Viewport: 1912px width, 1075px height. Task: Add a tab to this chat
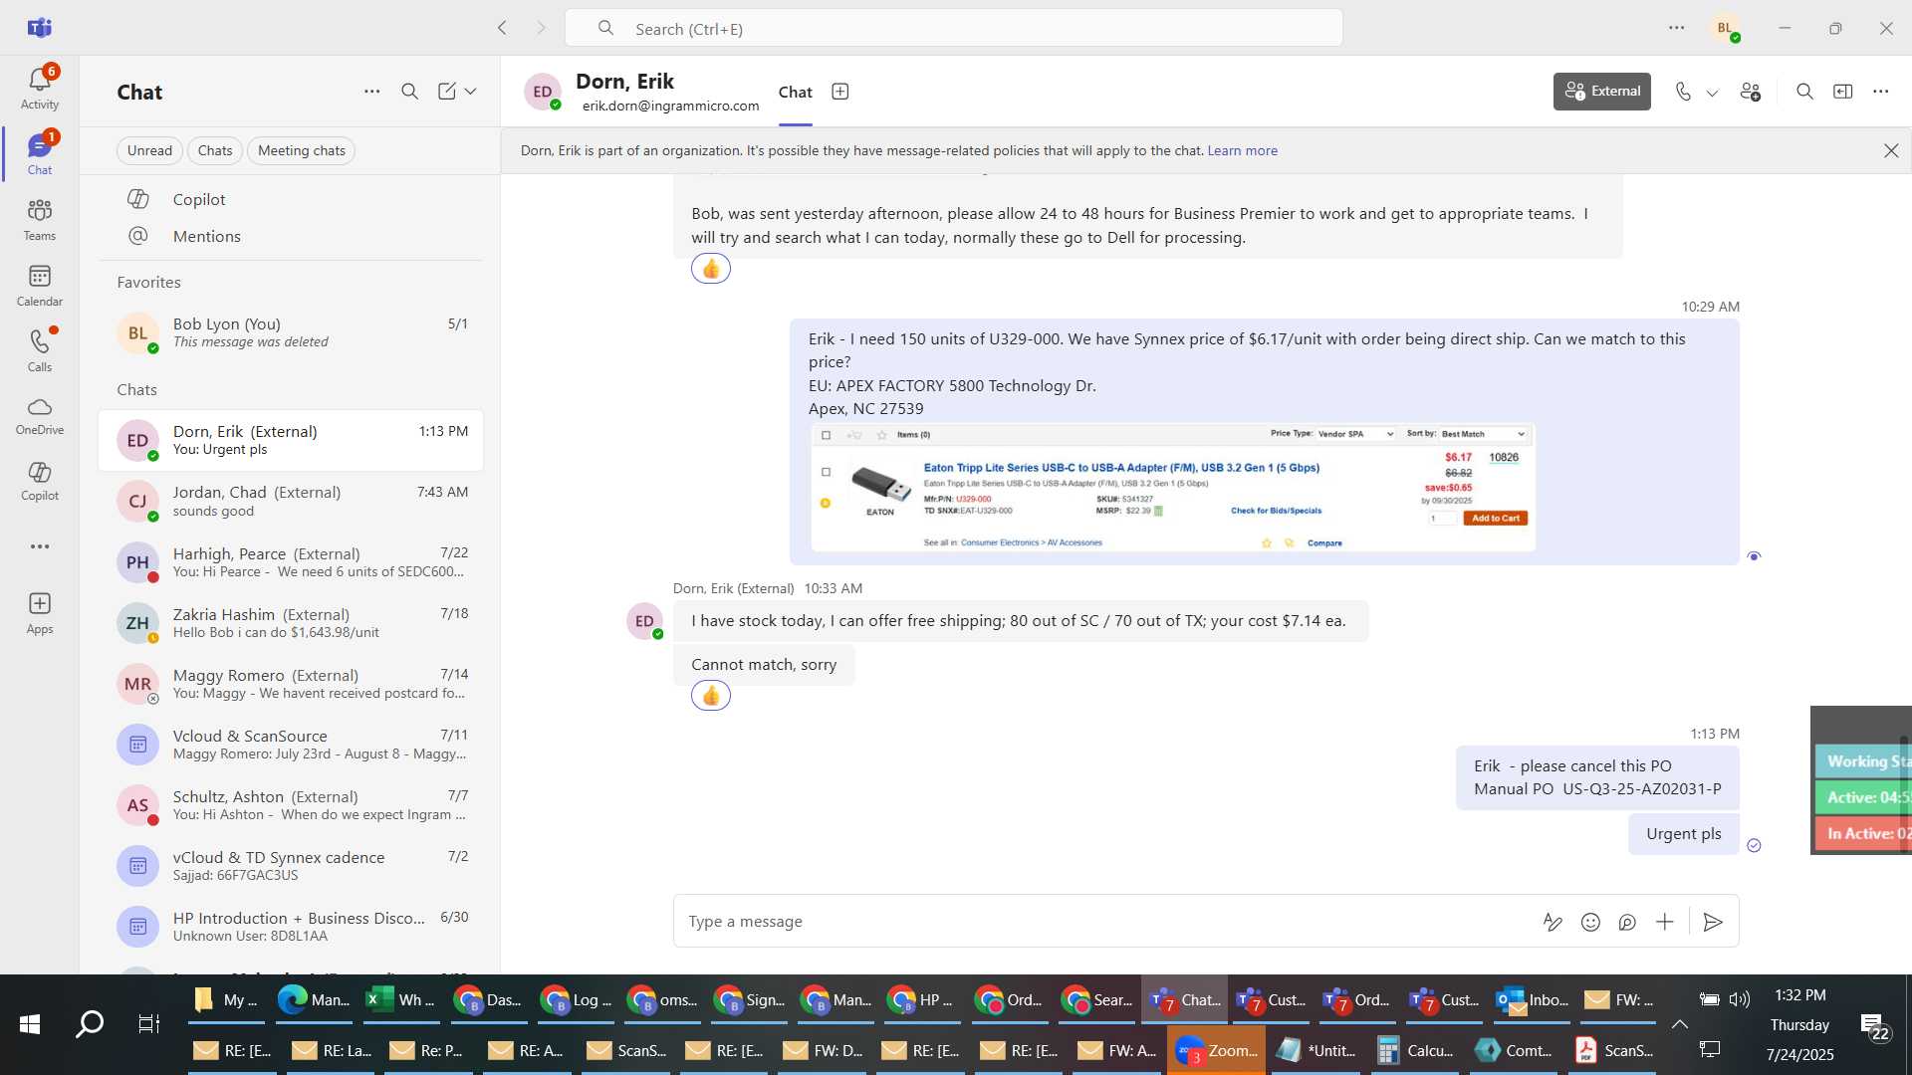click(840, 92)
